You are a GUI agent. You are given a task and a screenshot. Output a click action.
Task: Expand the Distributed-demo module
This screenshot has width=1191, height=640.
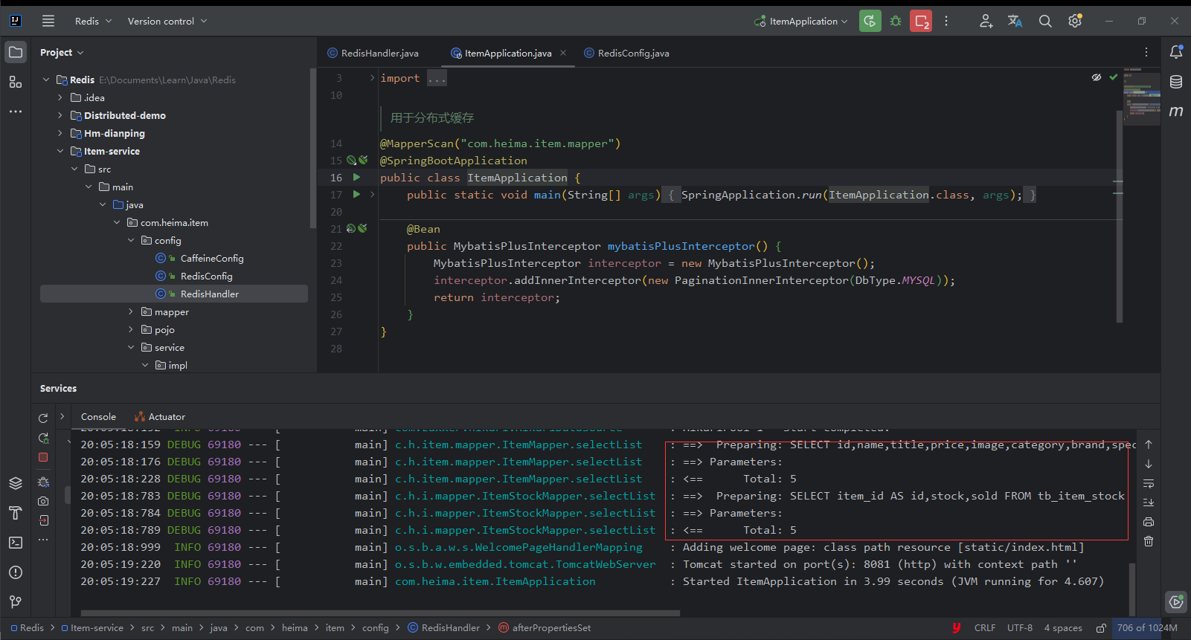[60, 115]
